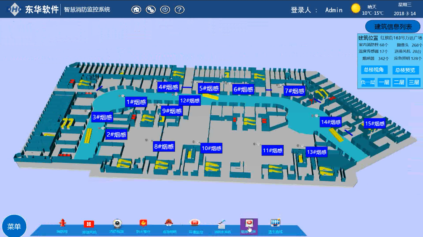Screen dimensions: 423x237
Task: Switch to 负一层 basement floor
Action: click(368, 82)
